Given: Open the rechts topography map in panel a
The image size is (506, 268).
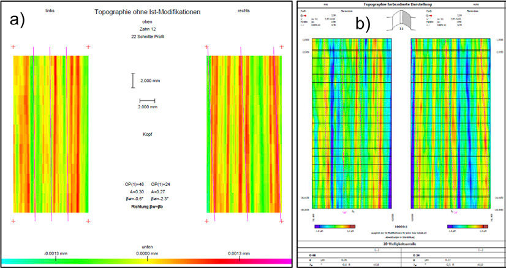Looking at the screenshot, I should click(244, 134).
